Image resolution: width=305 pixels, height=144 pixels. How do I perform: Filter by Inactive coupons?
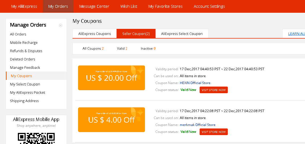pyautogui.click(x=148, y=49)
